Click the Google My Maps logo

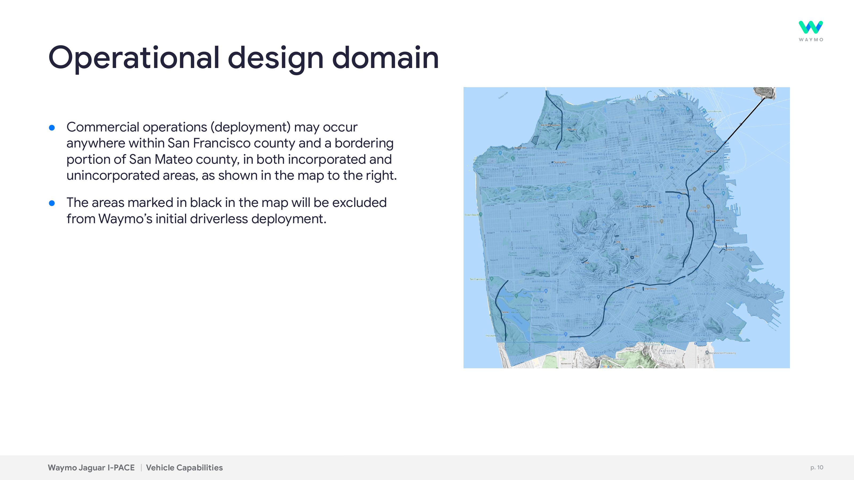point(612,366)
